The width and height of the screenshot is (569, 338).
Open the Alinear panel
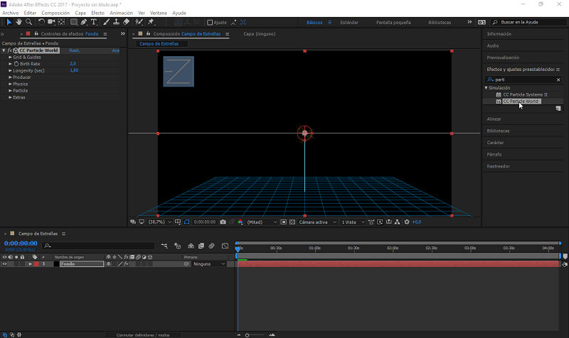coord(494,119)
